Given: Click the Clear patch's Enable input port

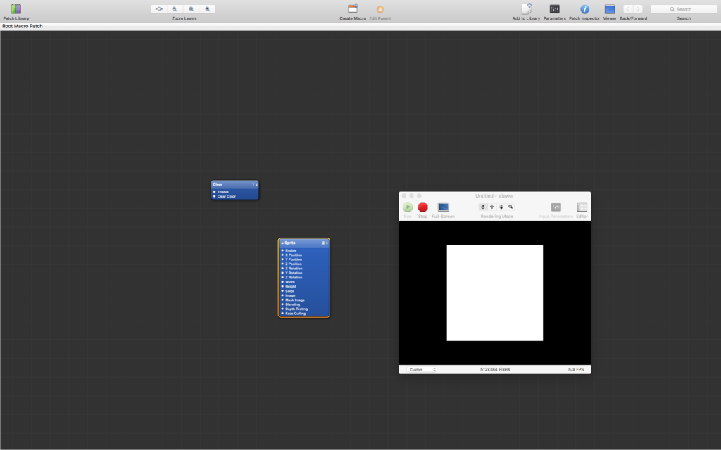Looking at the screenshot, I should click(214, 192).
